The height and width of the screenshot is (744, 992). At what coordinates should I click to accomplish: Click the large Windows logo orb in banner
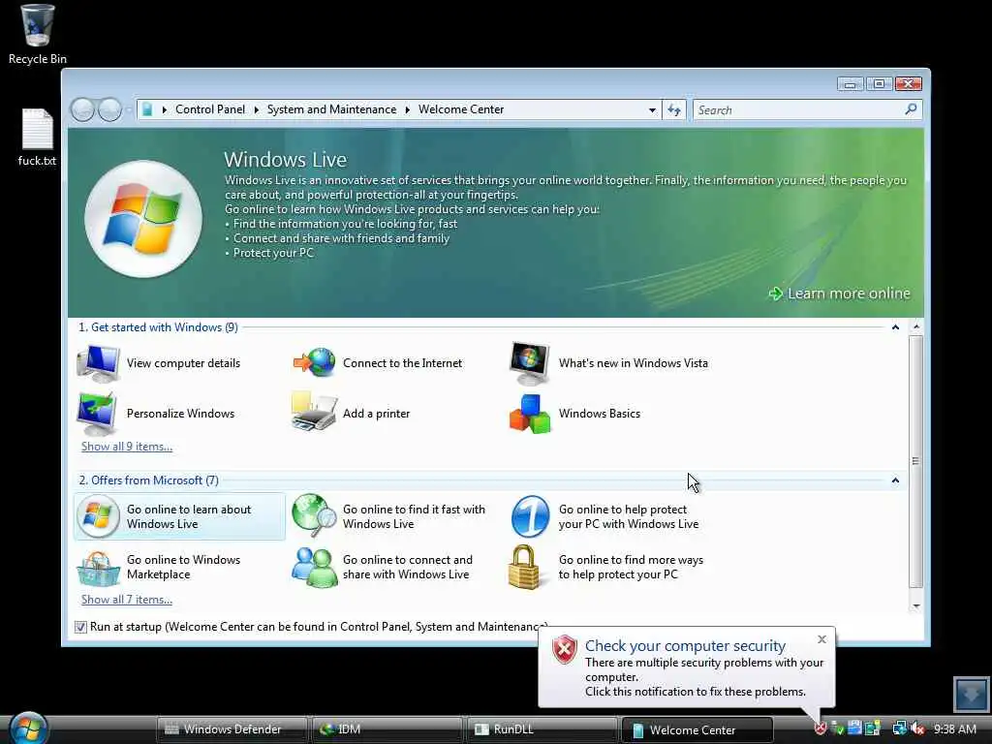143,219
